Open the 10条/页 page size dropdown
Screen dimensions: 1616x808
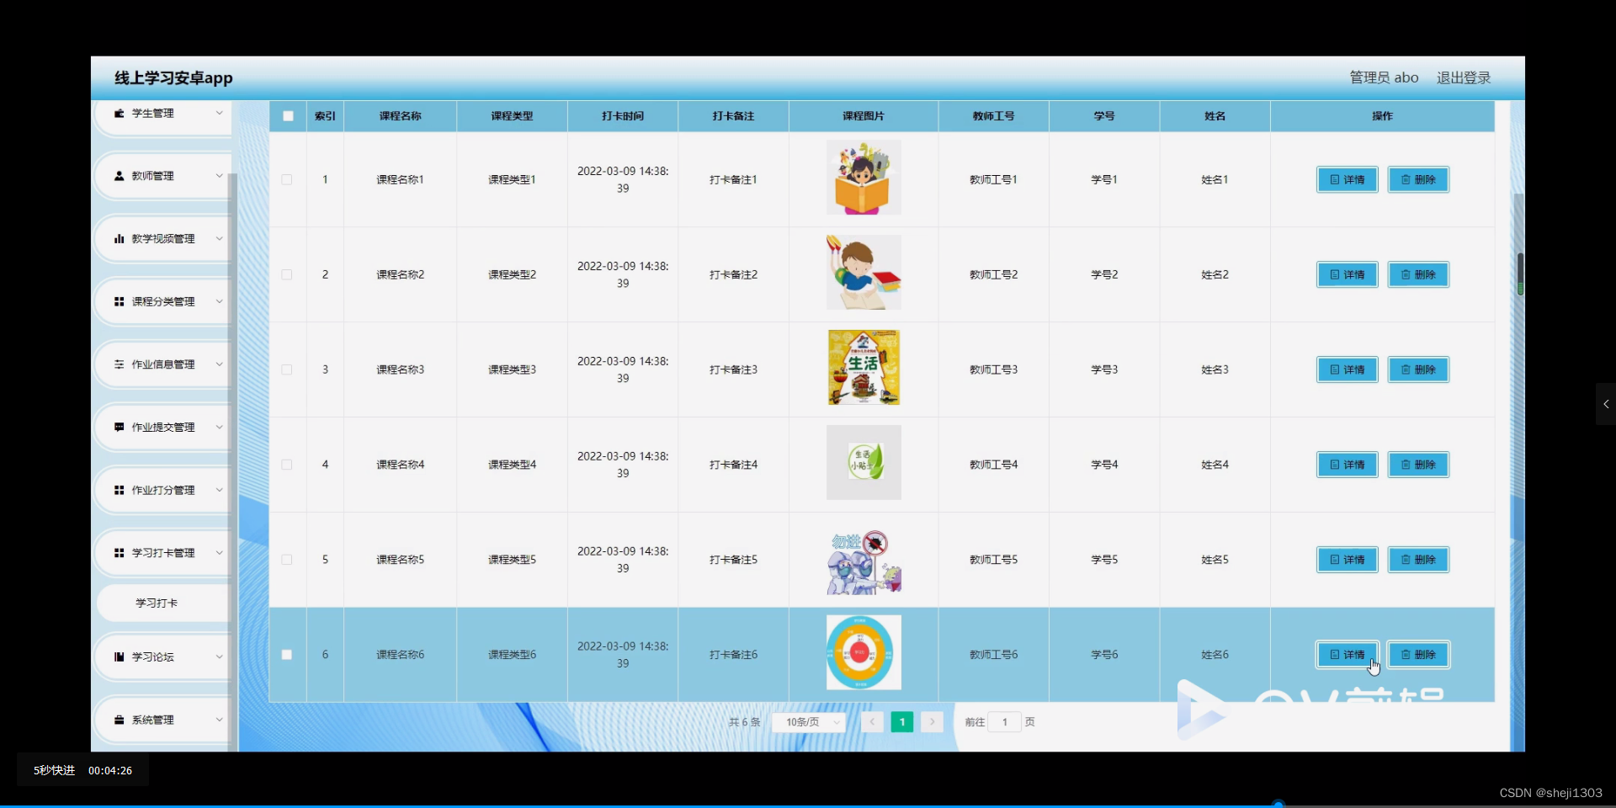point(808,721)
